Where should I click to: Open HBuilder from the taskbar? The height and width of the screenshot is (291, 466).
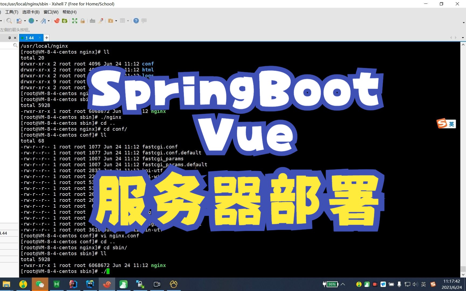coord(57,284)
